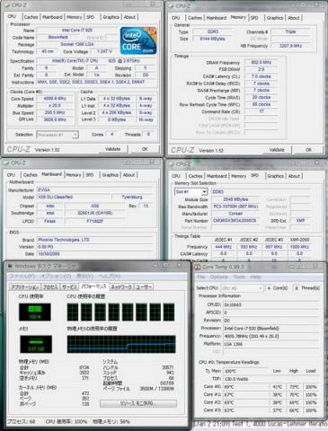
Task: Expand the Slot #1 memory slot dropdown
Action: 191,191
